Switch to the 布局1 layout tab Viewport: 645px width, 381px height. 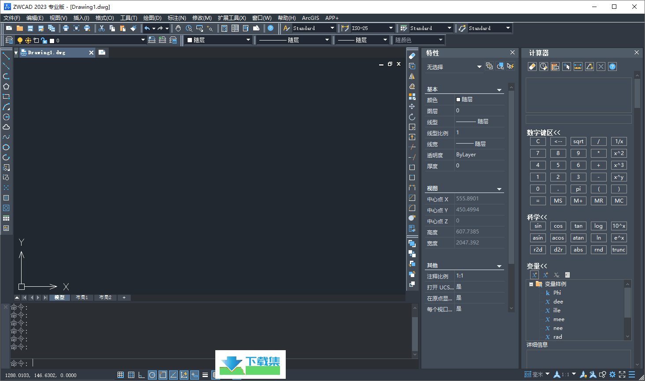pyautogui.click(x=82, y=298)
